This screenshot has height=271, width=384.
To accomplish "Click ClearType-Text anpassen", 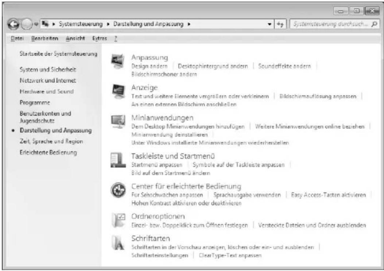I will tap(230, 255).
